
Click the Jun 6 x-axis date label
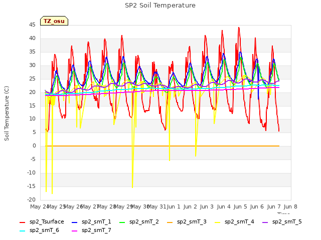[257, 206]
